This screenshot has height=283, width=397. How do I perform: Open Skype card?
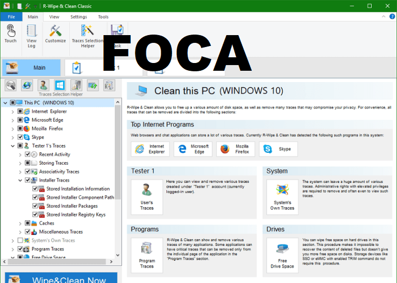pos(278,149)
